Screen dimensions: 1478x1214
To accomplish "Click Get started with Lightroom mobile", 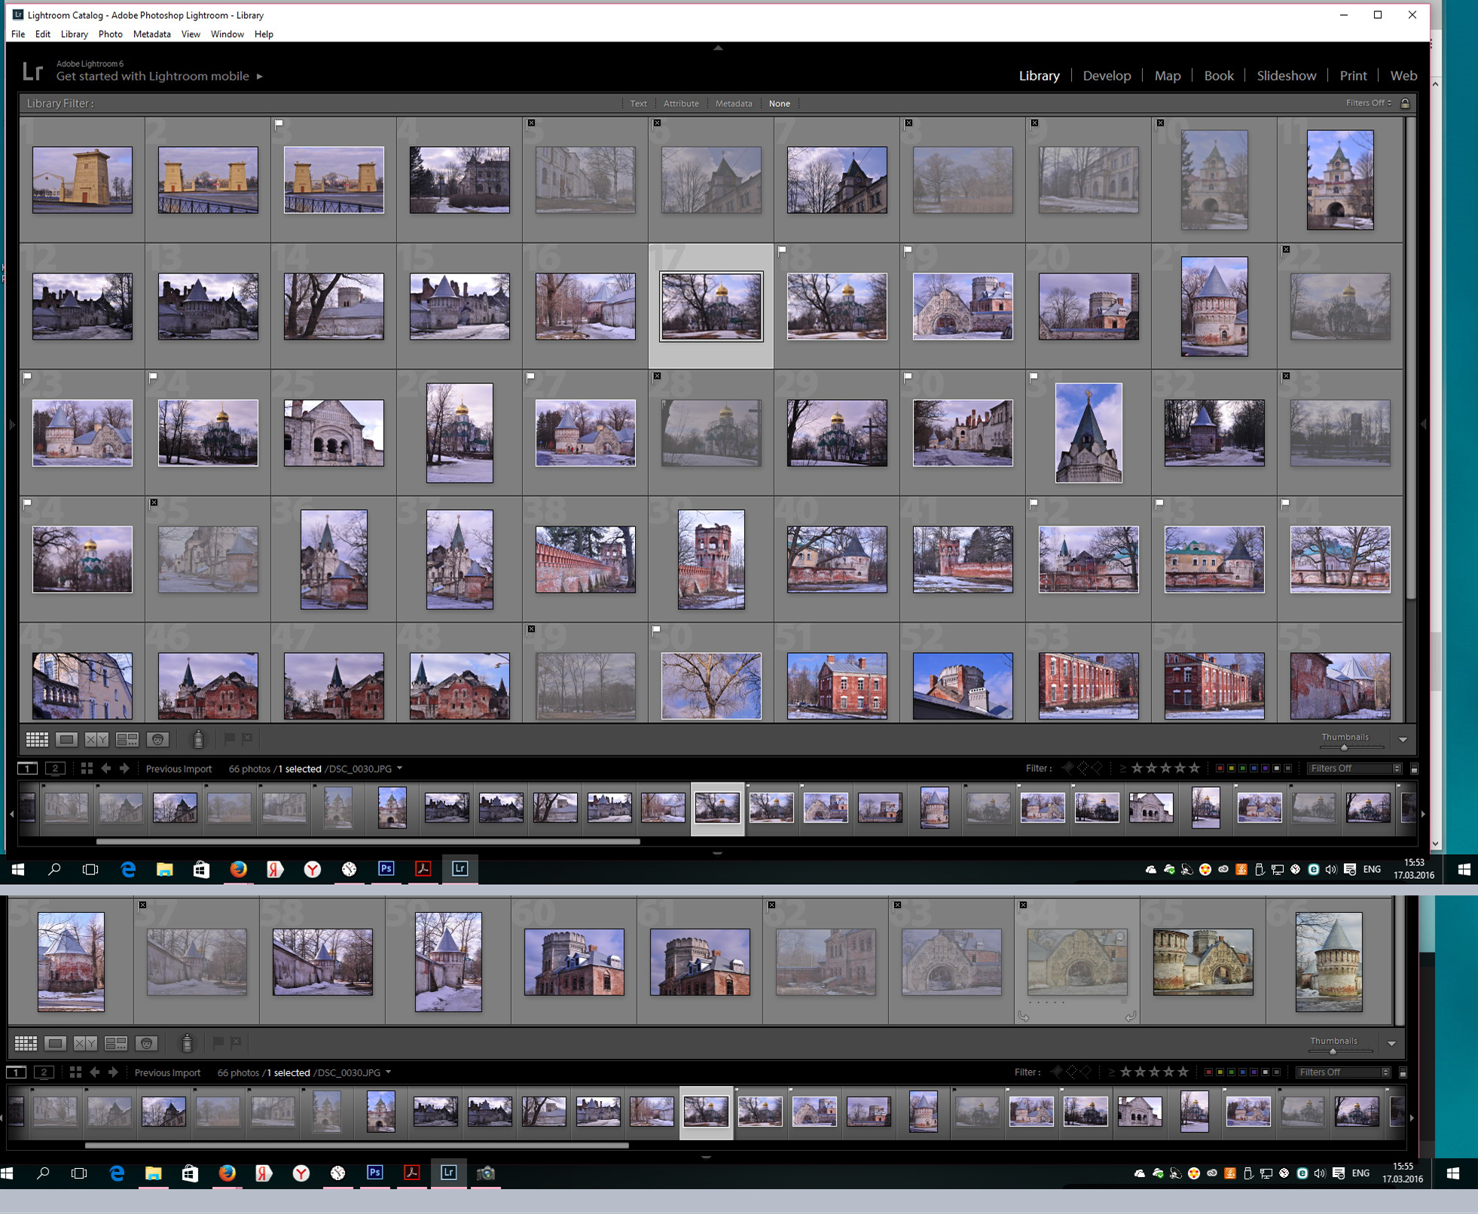I will (152, 76).
